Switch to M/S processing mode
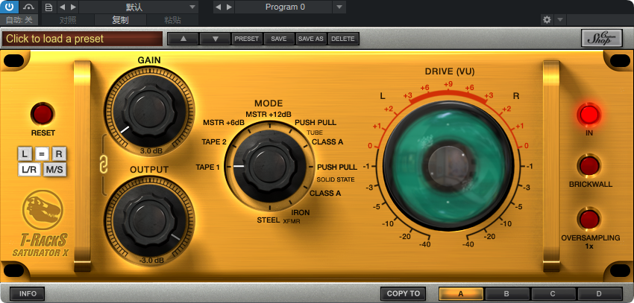The width and height of the screenshot is (634, 303). (54, 170)
